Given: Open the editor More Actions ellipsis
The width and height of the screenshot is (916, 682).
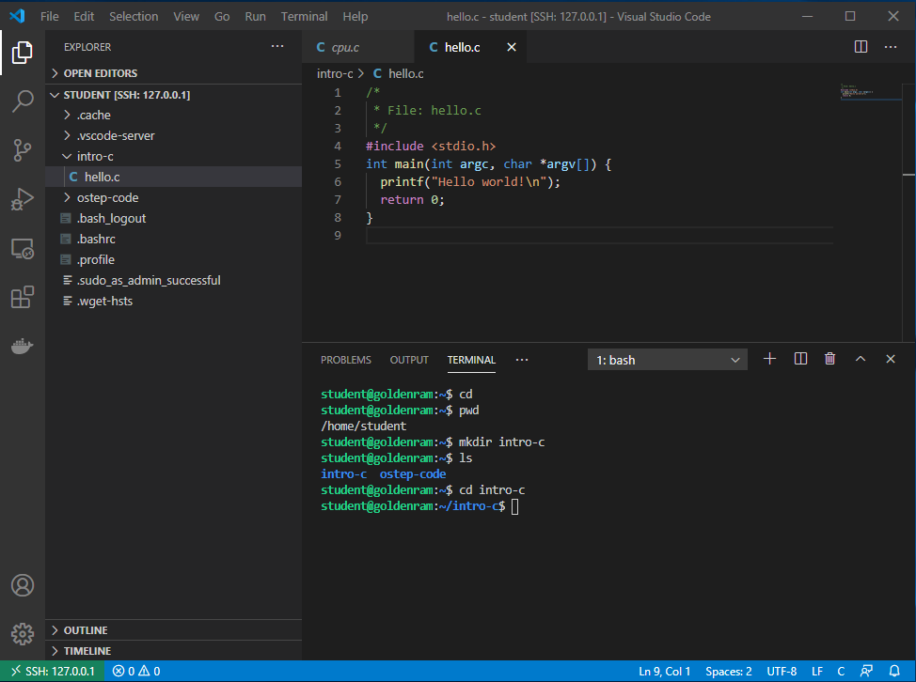Looking at the screenshot, I should click(891, 47).
